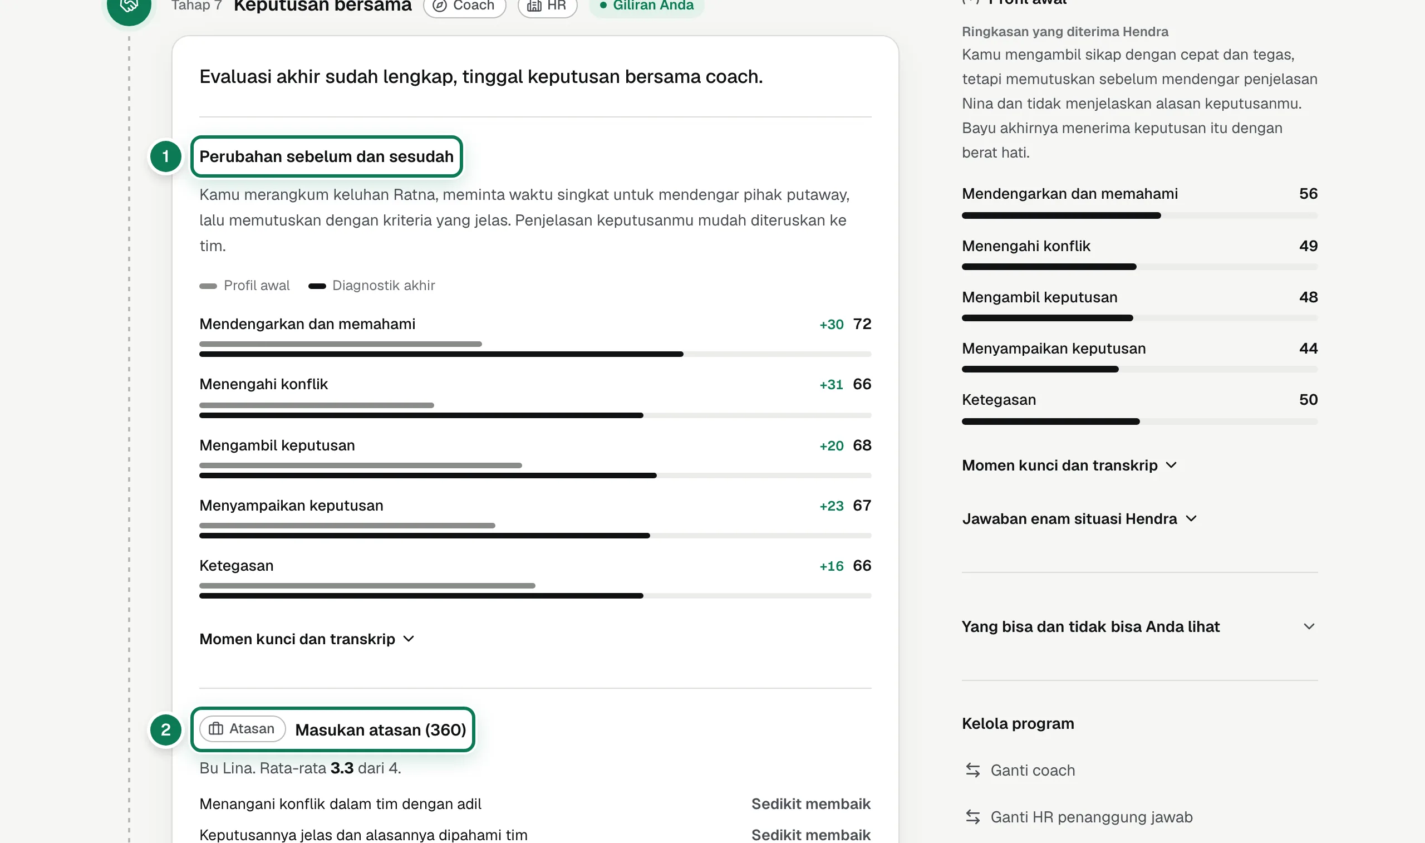Click the compass icon in Coach badge
Screen dimensions: 1425x843
pos(439,6)
